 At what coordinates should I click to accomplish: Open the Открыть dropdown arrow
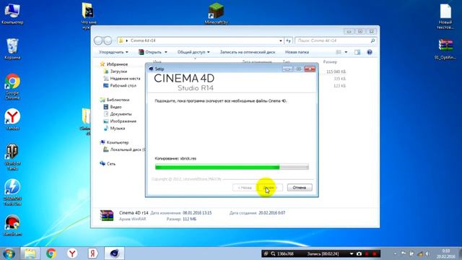(166, 52)
